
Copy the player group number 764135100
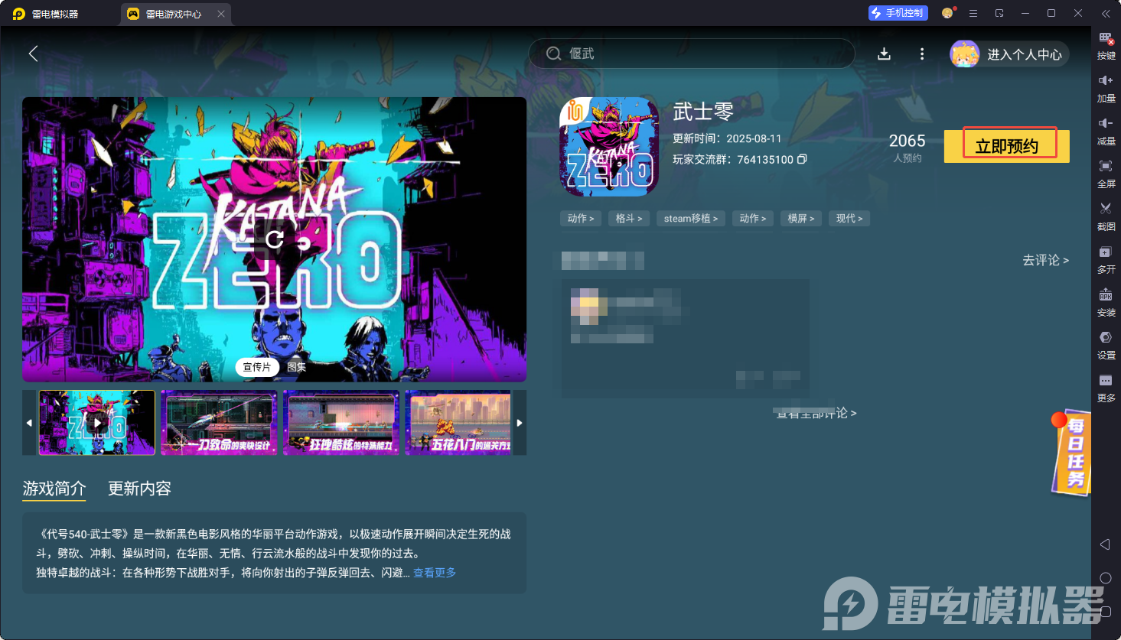click(802, 159)
